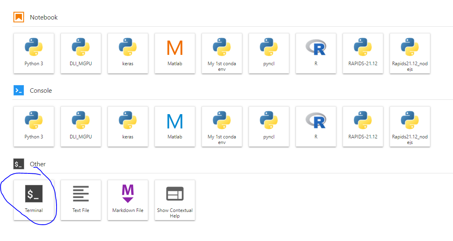Open an R notebook

pyautogui.click(x=316, y=53)
